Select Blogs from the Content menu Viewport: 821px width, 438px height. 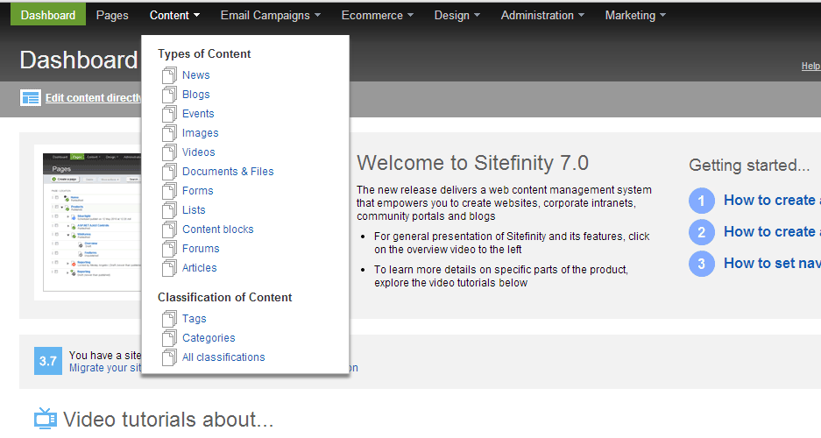195,95
